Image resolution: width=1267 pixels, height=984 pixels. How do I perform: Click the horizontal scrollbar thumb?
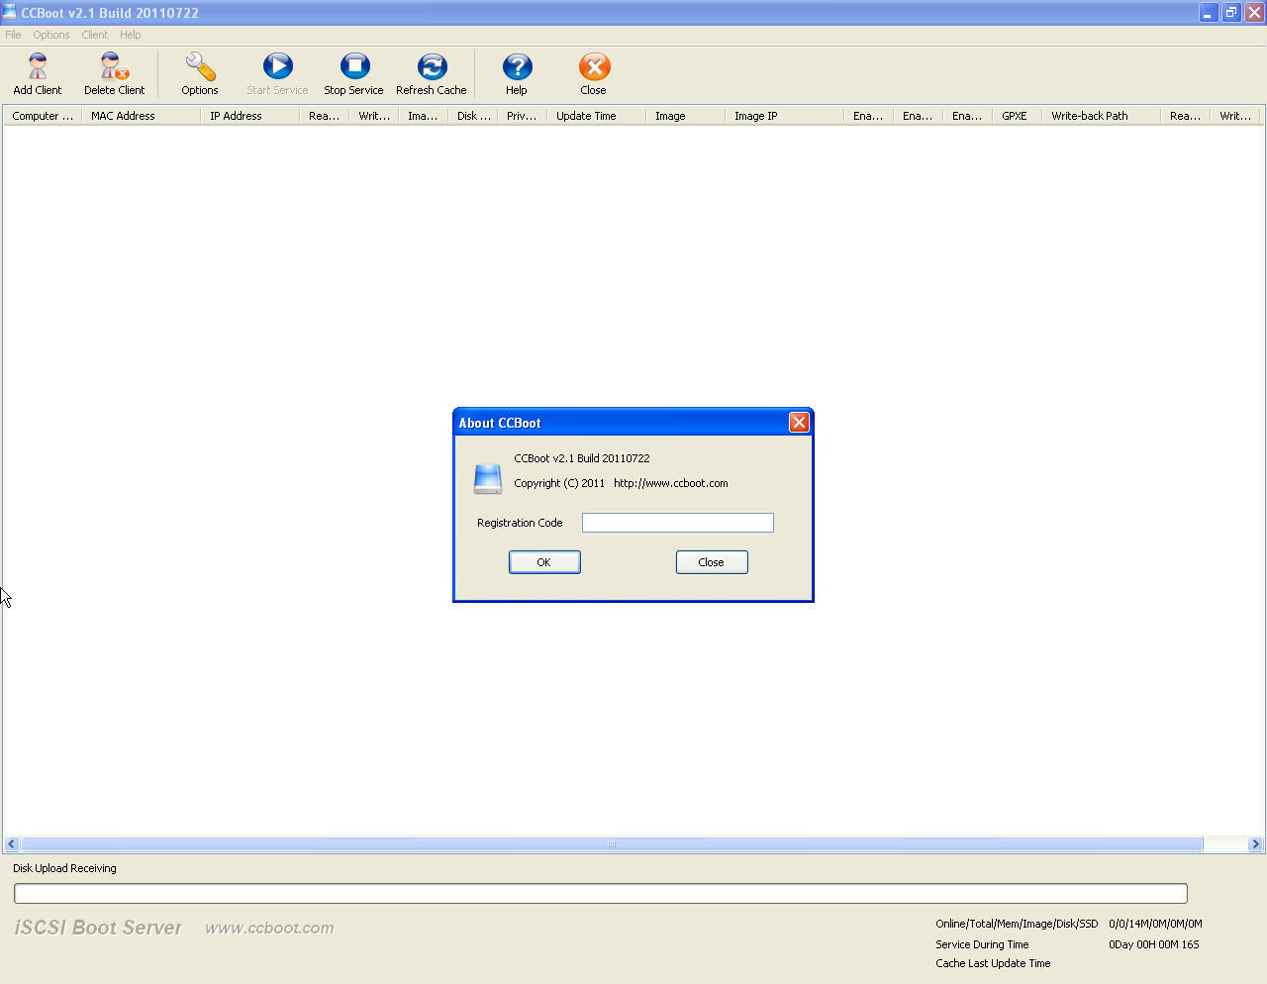[612, 844]
